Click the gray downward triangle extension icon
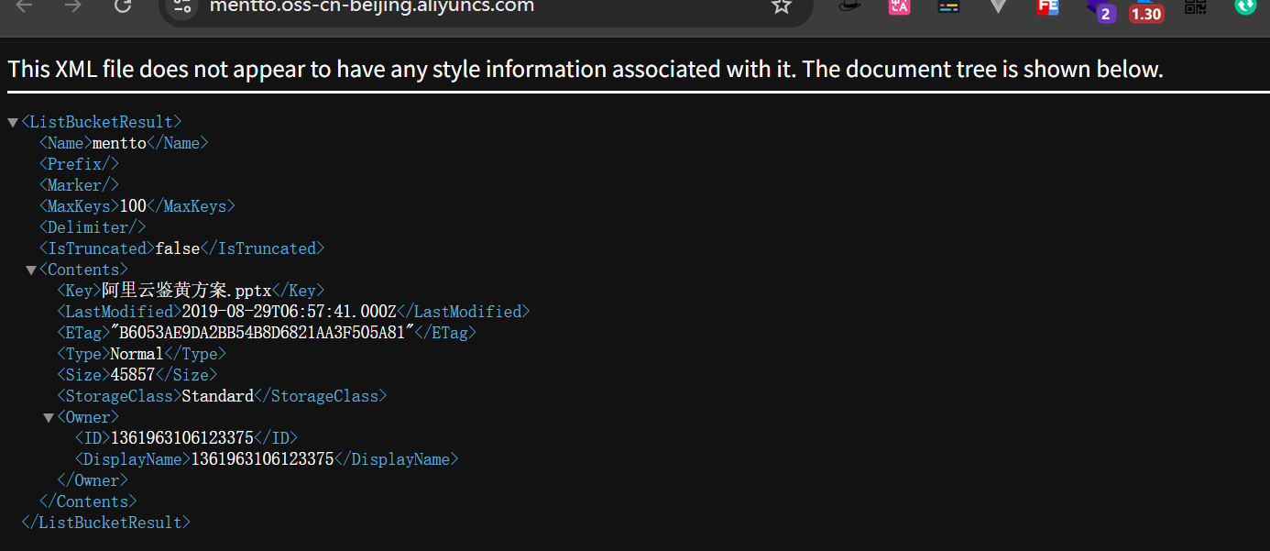Viewport: 1270px width, 551px height. coord(998,6)
